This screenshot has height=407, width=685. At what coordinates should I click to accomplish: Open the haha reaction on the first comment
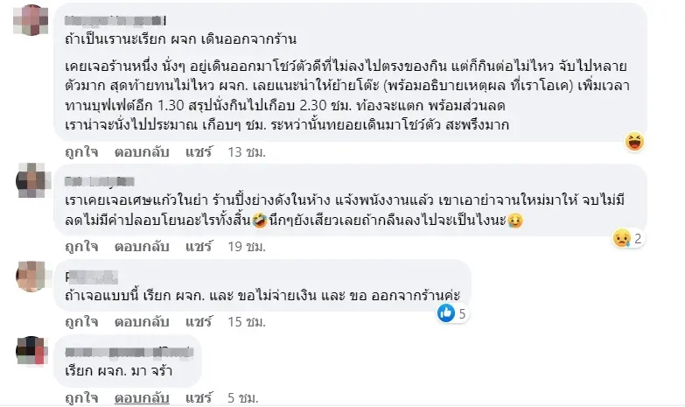click(x=635, y=140)
